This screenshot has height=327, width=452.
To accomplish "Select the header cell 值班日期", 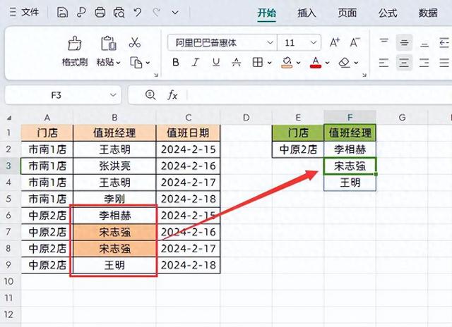I will [189, 133].
